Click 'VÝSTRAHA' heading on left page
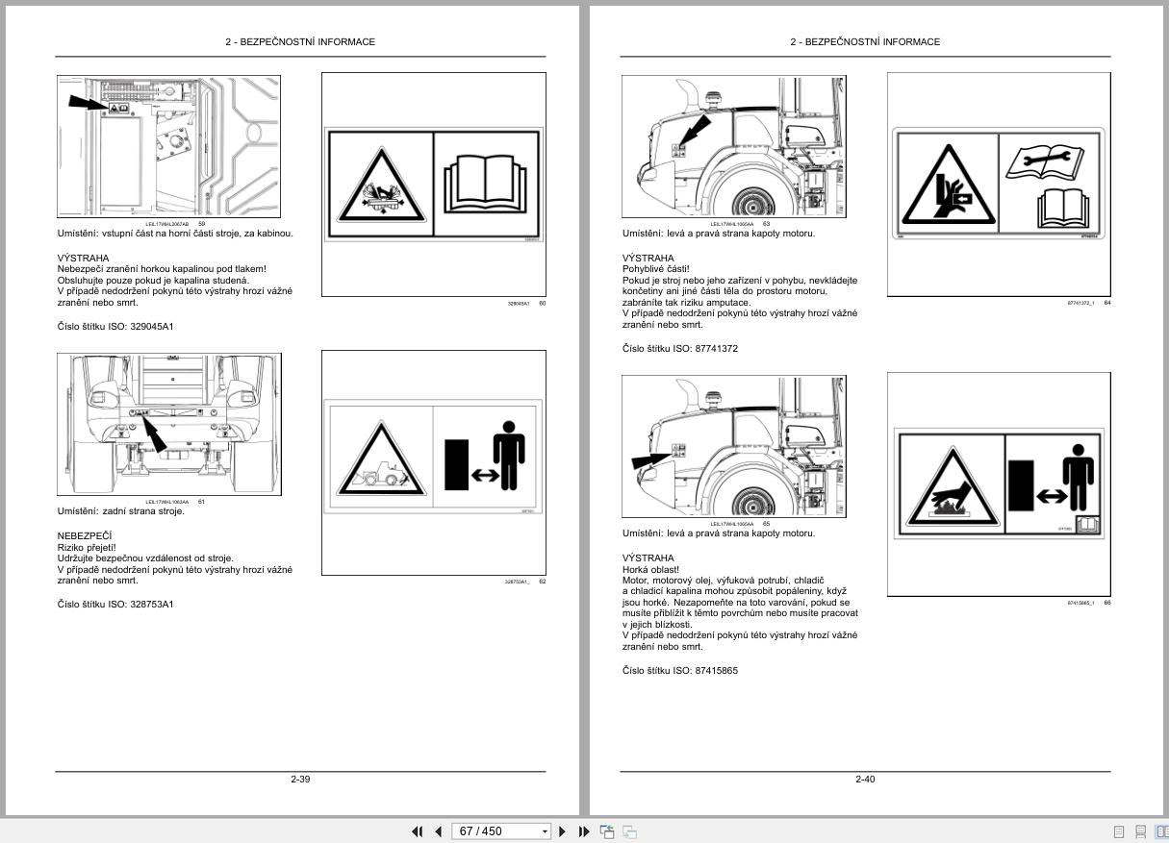 (83, 259)
